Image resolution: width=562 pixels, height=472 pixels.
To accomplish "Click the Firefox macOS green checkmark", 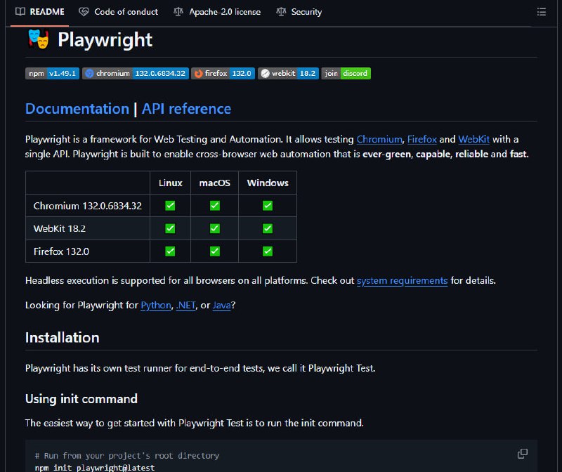I will [215, 251].
